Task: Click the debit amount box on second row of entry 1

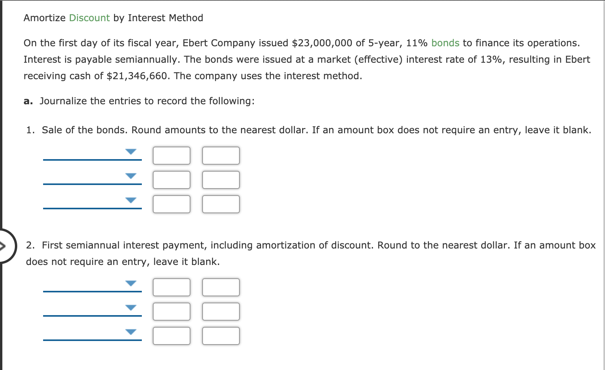Action: point(171,180)
